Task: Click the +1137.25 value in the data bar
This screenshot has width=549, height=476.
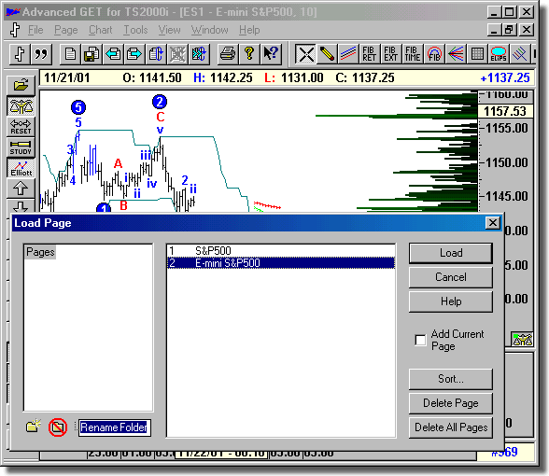Action: tap(505, 77)
